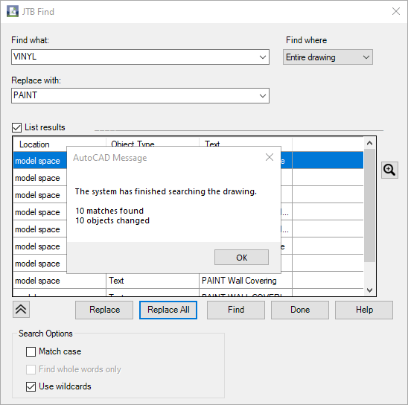Click the Done button
The width and height of the screenshot is (408, 405).
[300, 310]
